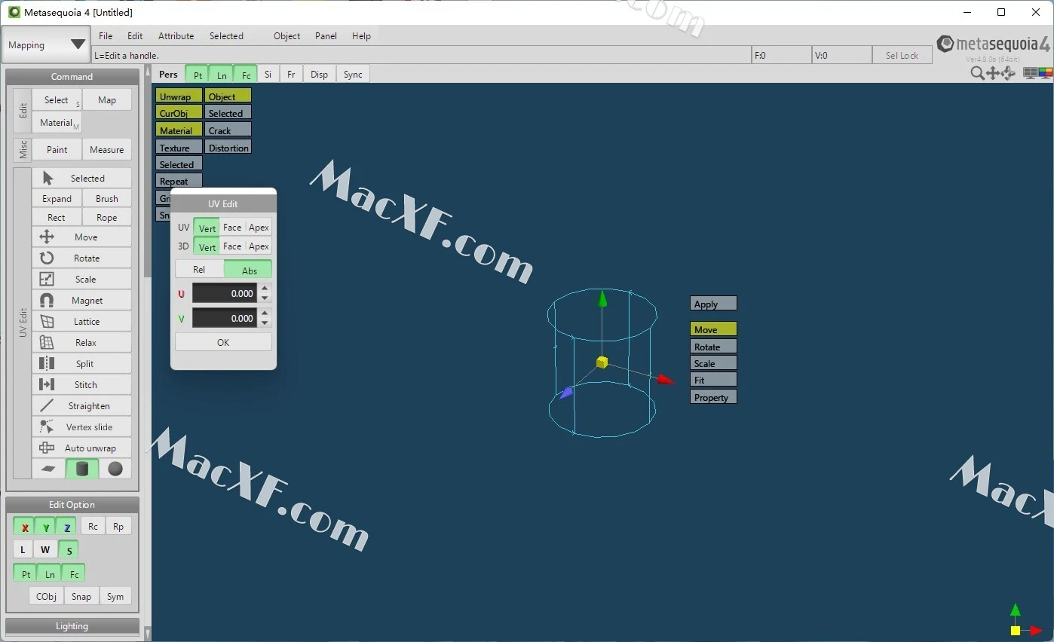Choose the plane mapping shape icon
This screenshot has width=1054, height=642.
point(48,469)
